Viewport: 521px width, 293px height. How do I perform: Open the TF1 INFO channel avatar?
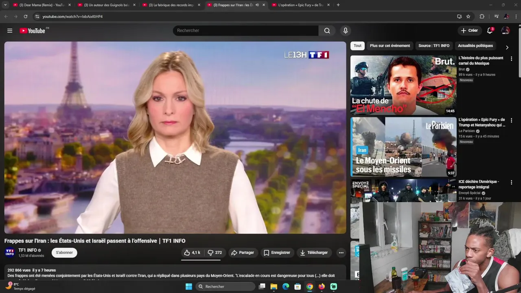(x=10, y=253)
